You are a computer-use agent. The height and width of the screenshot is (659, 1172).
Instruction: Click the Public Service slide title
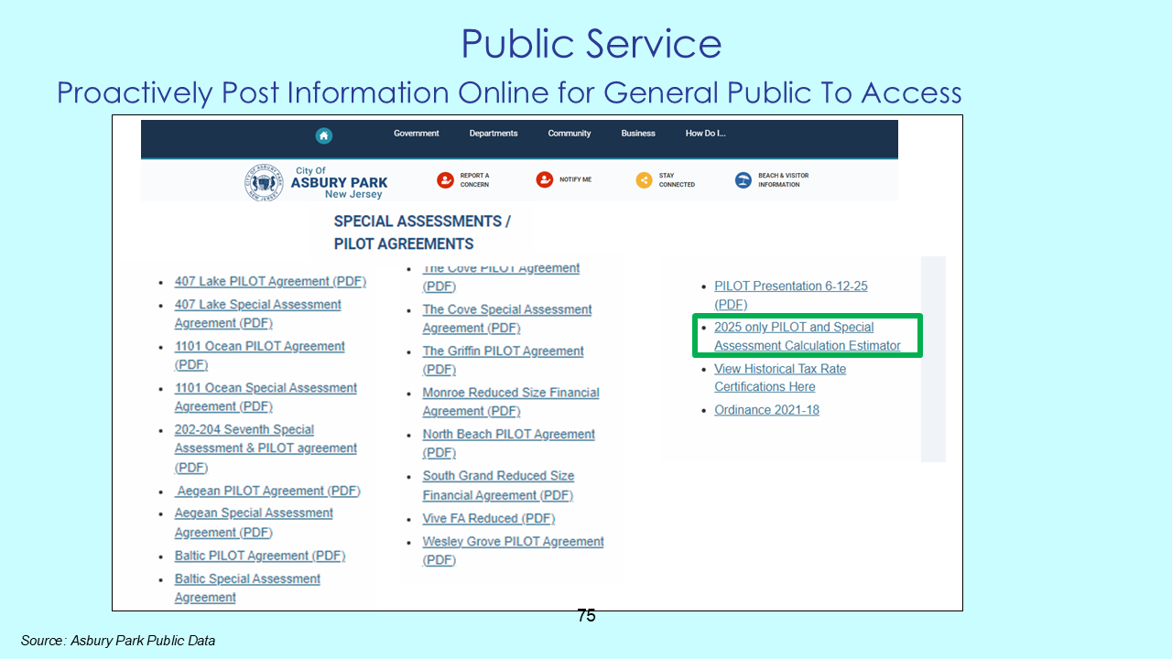coord(591,44)
